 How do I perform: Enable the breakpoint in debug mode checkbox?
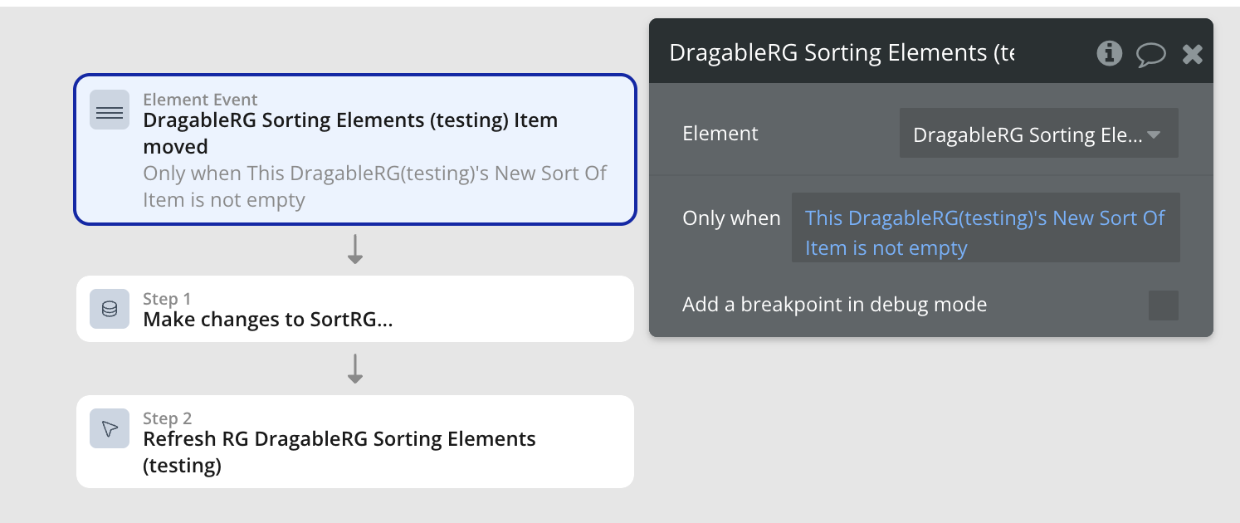pyautogui.click(x=1163, y=305)
